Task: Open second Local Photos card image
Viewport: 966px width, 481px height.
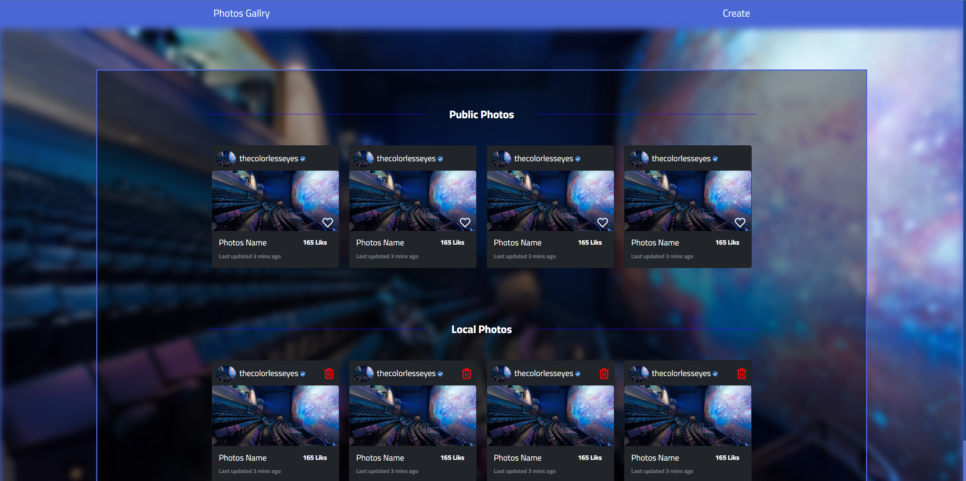Action: tap(413, 416)
